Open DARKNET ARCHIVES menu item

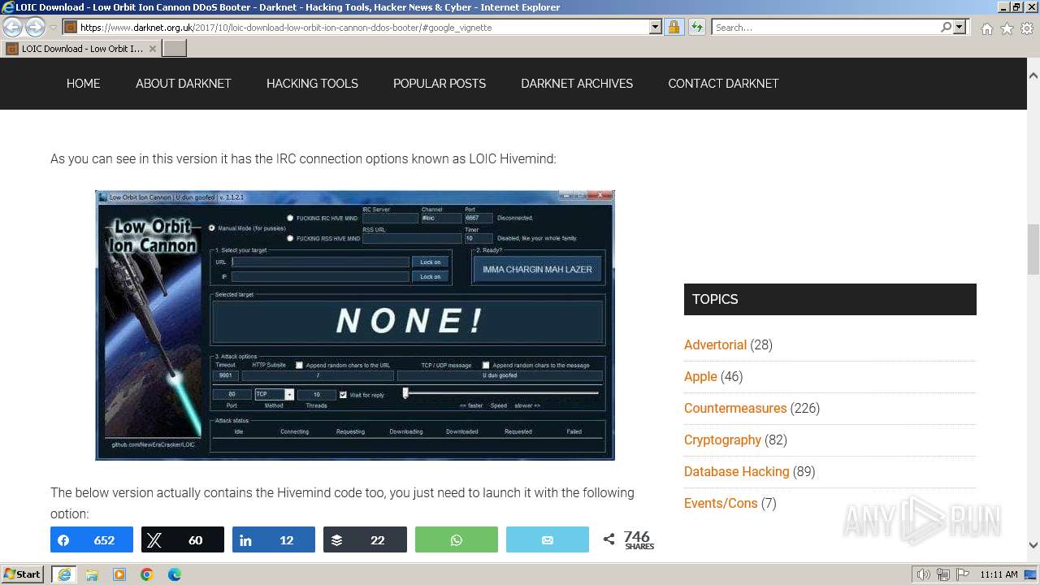577,84
